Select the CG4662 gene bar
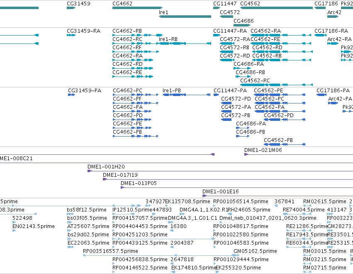 click(x=137, y=8)
